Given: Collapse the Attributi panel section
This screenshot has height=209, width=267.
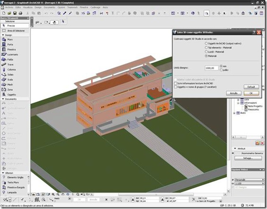Looking at the screenshot, I should pos(235,149).
